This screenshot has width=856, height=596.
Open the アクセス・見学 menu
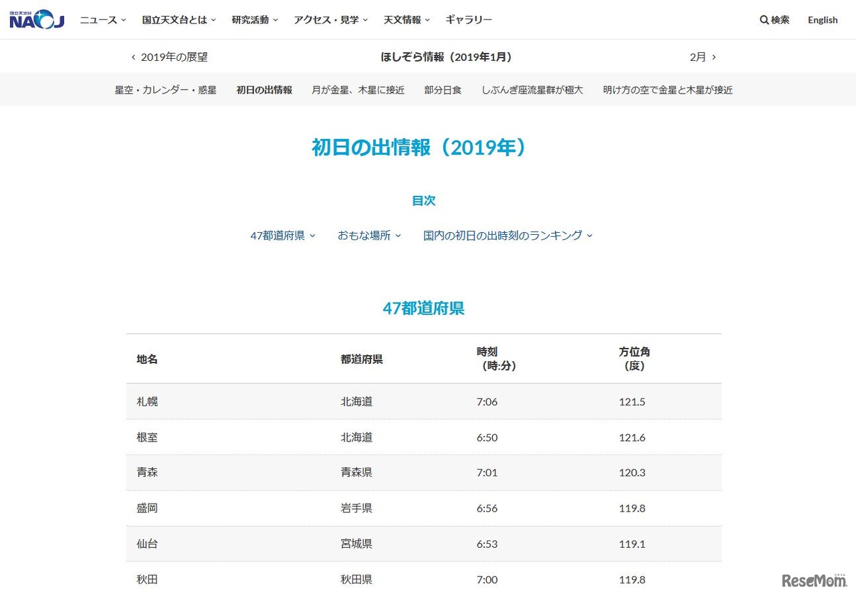330,20
